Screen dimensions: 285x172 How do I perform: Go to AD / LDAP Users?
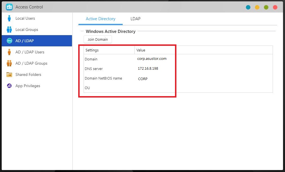(37, 52)
